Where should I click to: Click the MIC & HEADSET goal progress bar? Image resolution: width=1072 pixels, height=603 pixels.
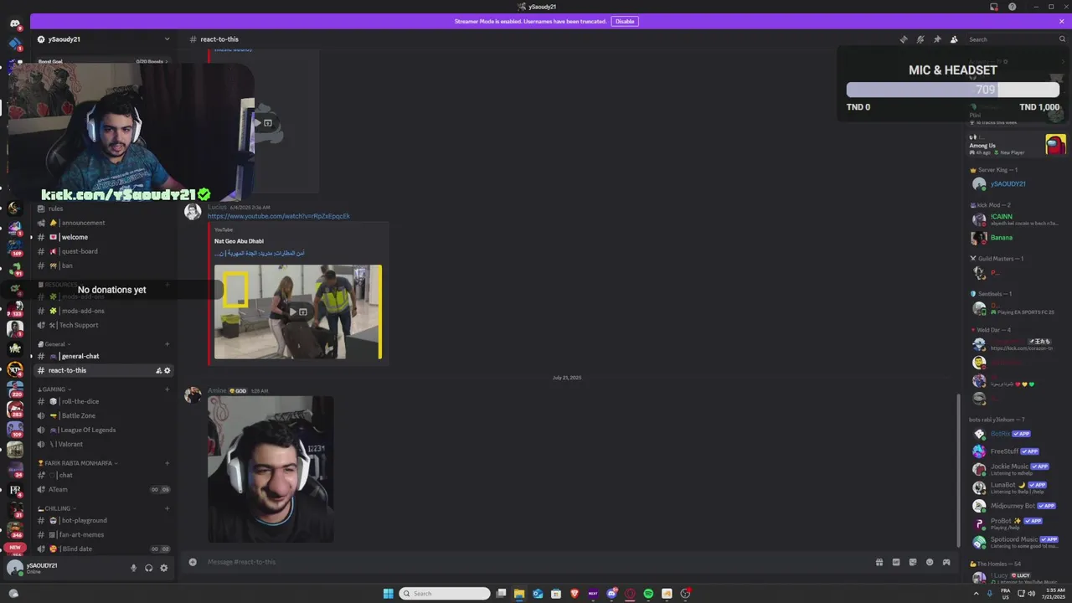[952, 90]
